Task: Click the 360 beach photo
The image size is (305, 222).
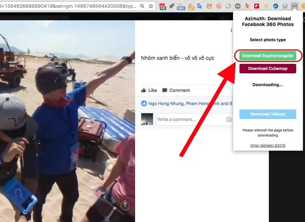Action: tap(68, 121)
